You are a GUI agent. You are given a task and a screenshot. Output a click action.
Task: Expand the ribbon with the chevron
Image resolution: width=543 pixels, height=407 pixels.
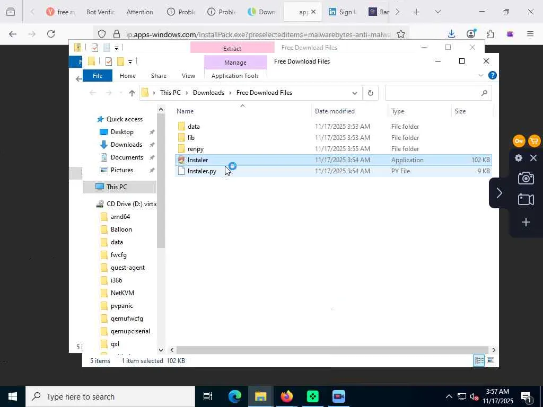(x=480, y=75)
